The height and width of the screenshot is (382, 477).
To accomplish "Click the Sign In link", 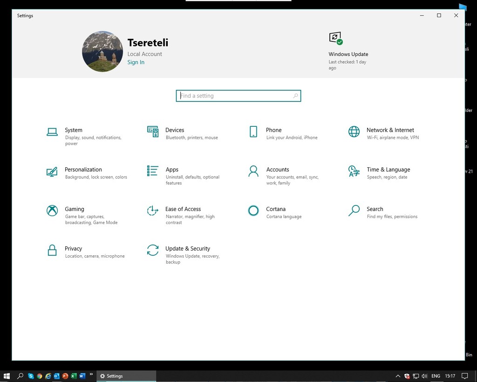I will click(136, 62).
